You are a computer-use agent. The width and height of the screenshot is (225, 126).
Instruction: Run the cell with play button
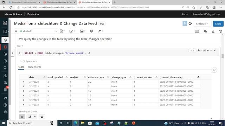coord(199,50)
